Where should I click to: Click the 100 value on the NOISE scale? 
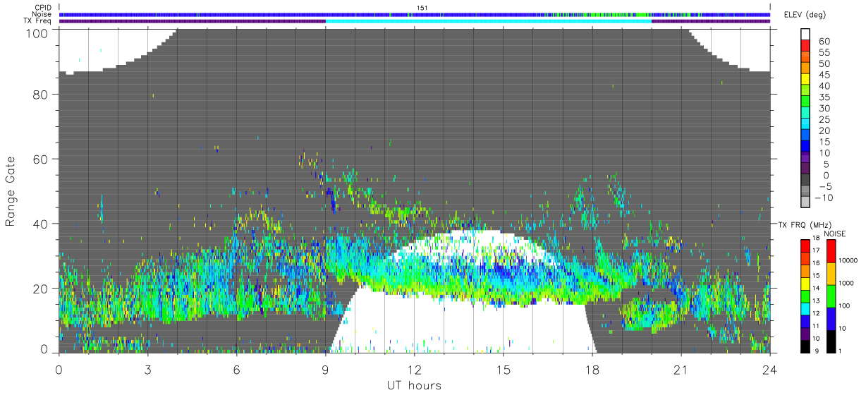coord(844,306)
